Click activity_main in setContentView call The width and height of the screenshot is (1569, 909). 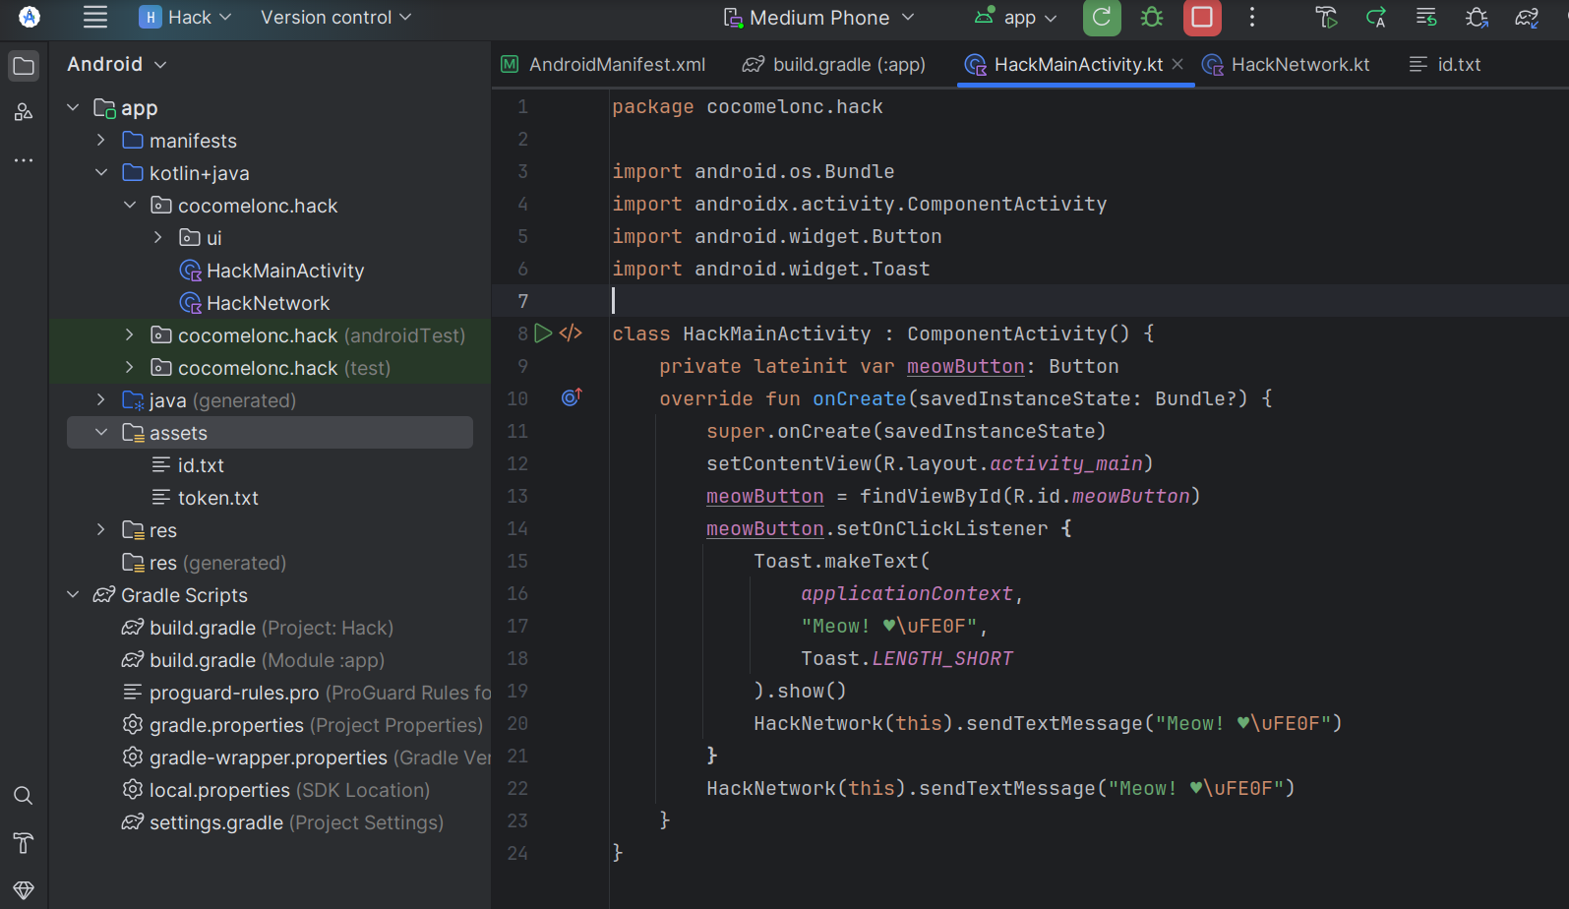[x=1066, y=463]
